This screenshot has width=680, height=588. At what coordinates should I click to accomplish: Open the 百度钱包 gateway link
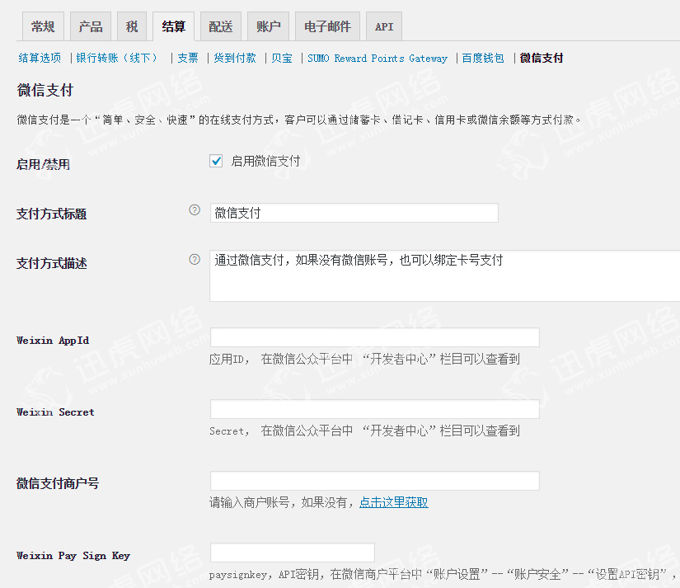(x=483, y=58)
